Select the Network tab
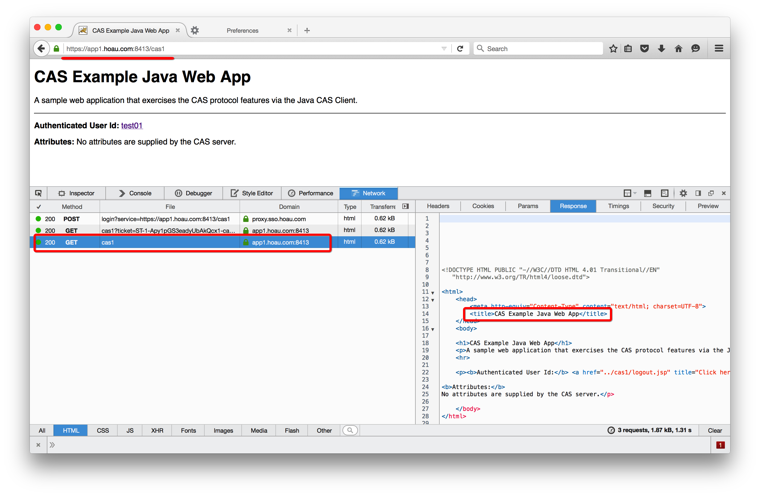Viewport: 760px width, 496px height. pyautogui.click(x=369, y=193)
